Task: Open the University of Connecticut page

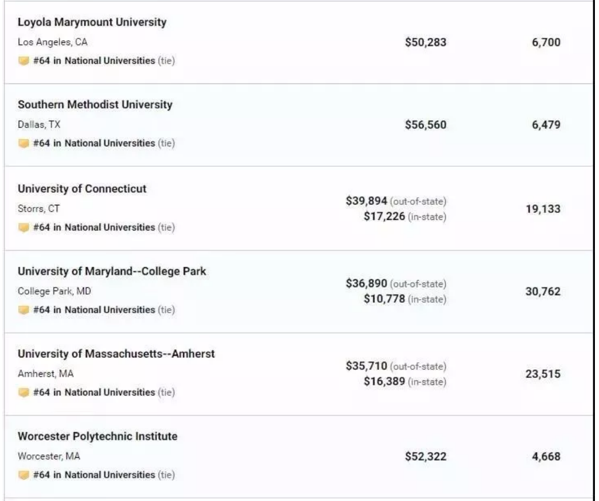Action: point(82,189)
